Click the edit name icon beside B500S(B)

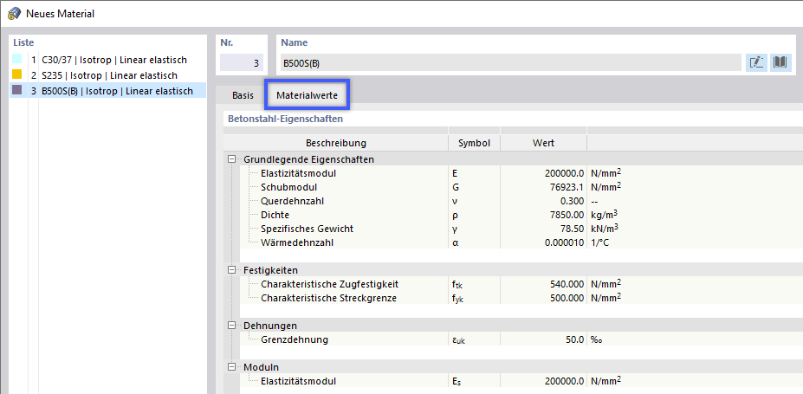coord(756,63)
